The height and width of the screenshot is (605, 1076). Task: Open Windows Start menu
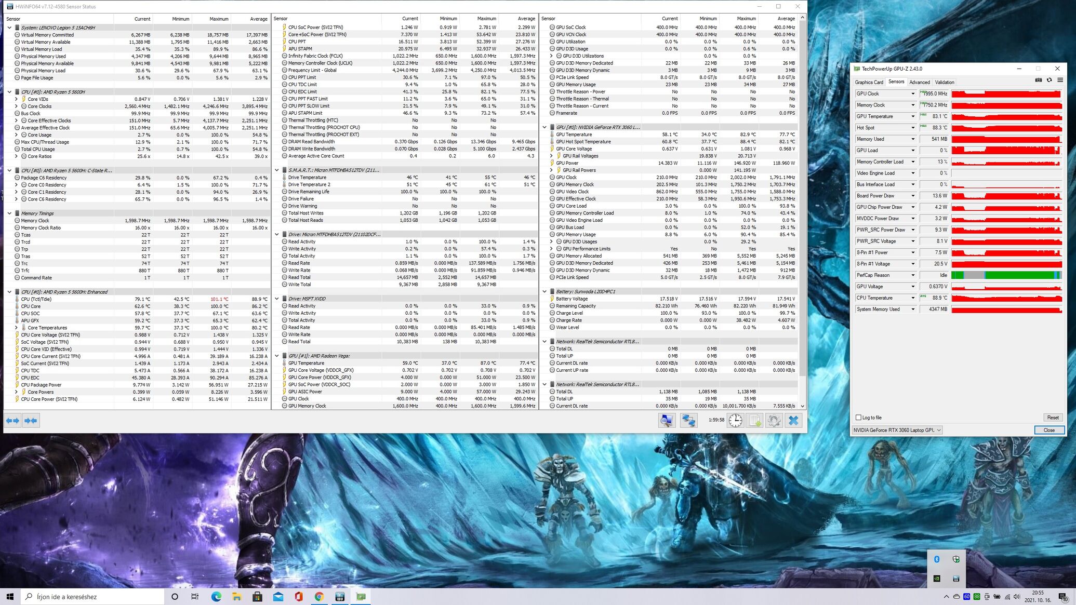pyautogui.click(x=10, y=597)
